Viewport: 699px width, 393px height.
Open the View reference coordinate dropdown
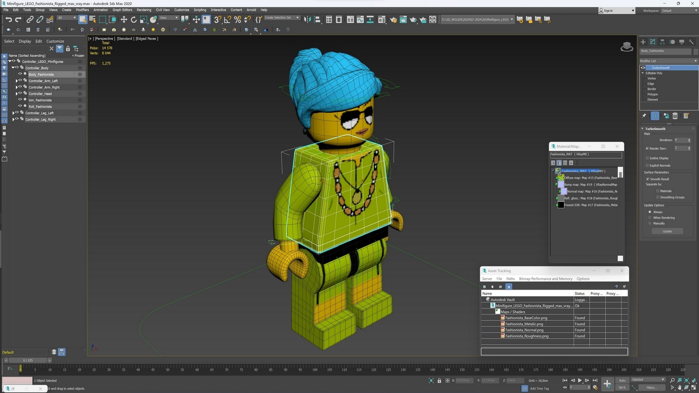[x=169, y=17]
